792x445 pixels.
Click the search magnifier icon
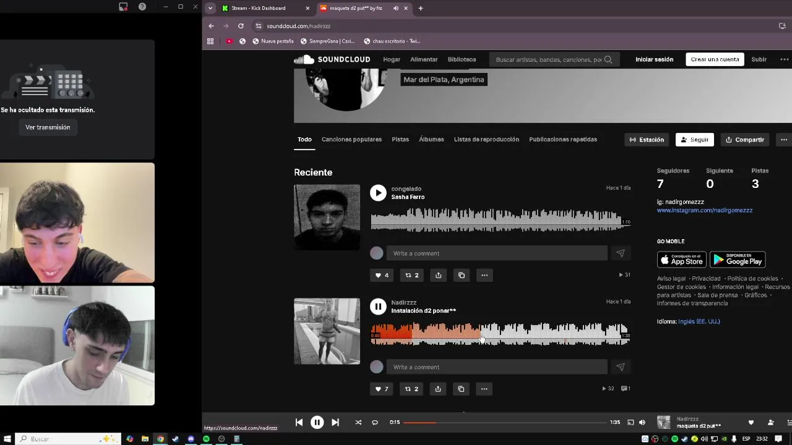[x=608, y=59]
